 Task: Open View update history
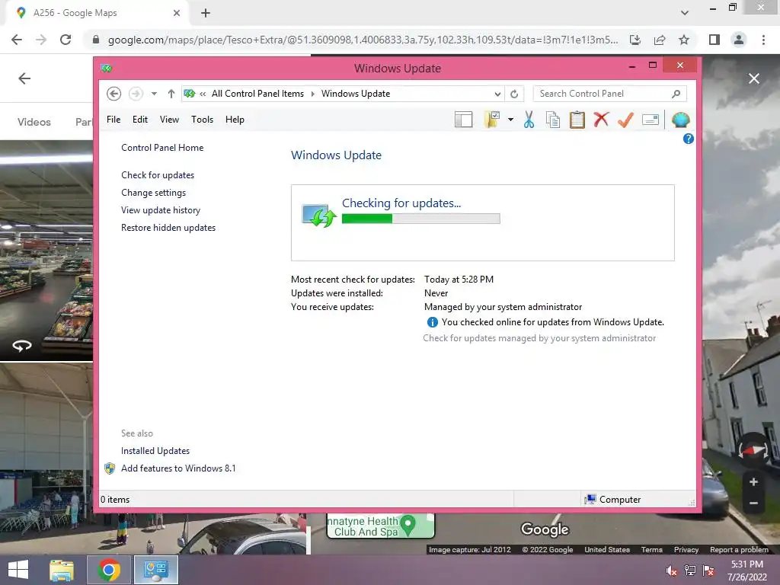(x=161, y=210)
